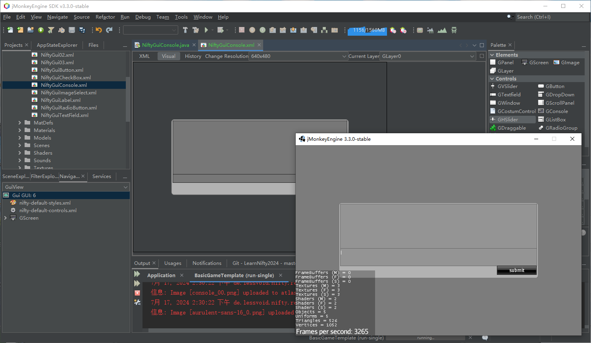Image resolution: width=591 pixels, height=343 pixels.
Task: Close the Application output tab
Action: tap(182, 275)
